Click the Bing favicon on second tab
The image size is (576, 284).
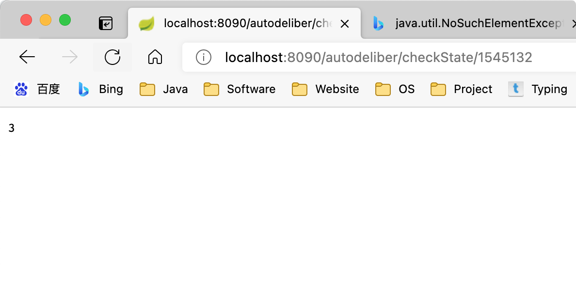click(378, 24)
